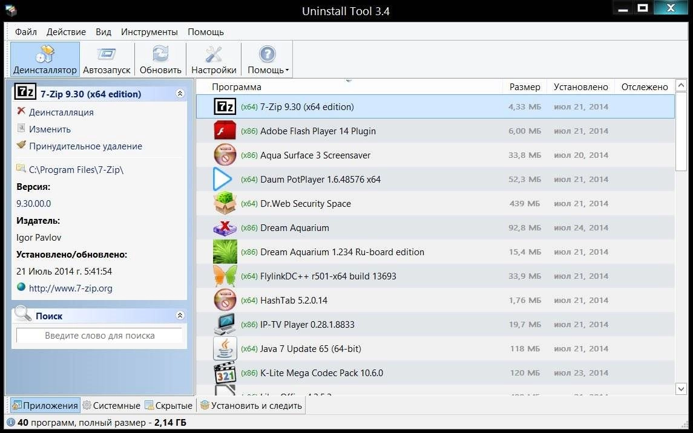Open the Вид menu
The width and height of the screenshot is (693, 433).
103,32
